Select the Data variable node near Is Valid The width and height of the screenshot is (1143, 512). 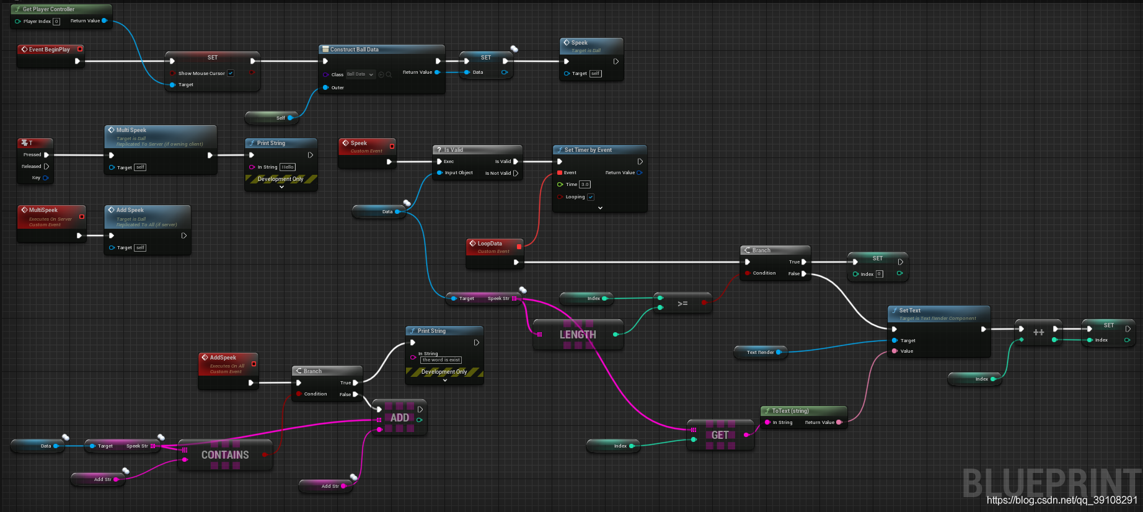379,211
